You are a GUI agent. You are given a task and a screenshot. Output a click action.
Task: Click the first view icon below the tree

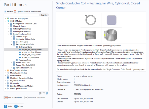point(40,93)
